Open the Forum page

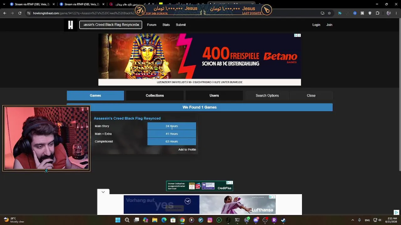point(152,25)
